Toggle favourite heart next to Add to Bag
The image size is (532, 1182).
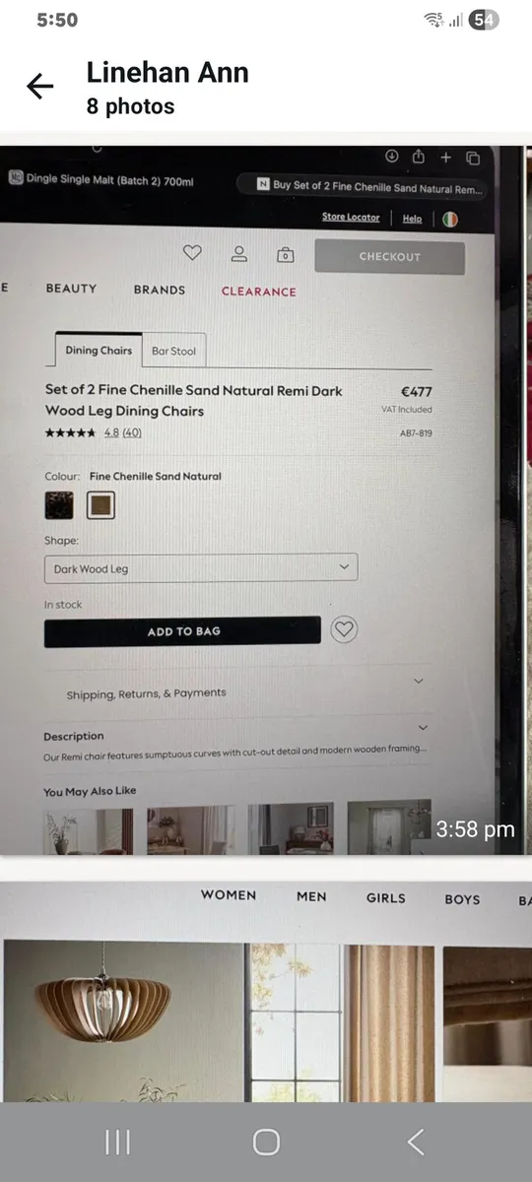pyautogui.click(x=343, y=629)
